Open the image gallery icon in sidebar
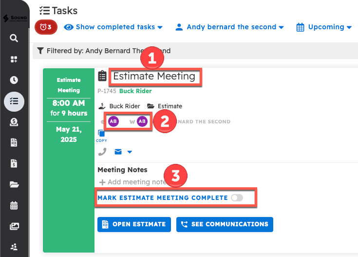 point(14,226)
